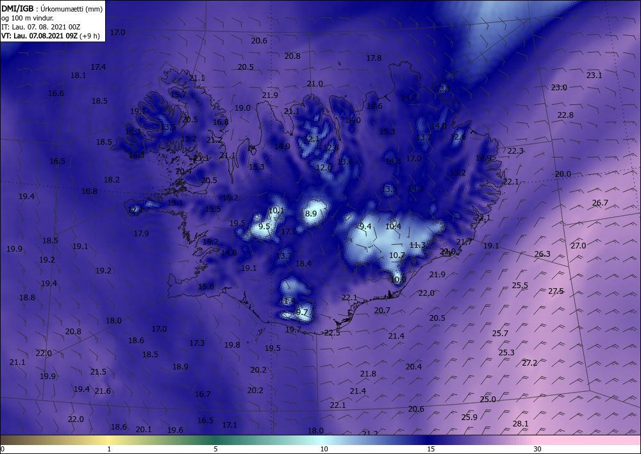Viewport: 641px width, 454px height.
Task: Click the 23.1 value on the map
Action: pos(594,76)
